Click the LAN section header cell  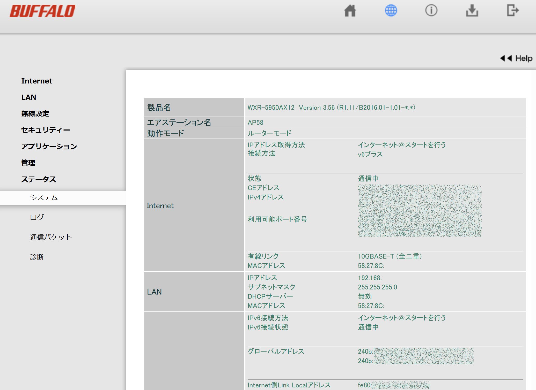[x=194, y=292]
